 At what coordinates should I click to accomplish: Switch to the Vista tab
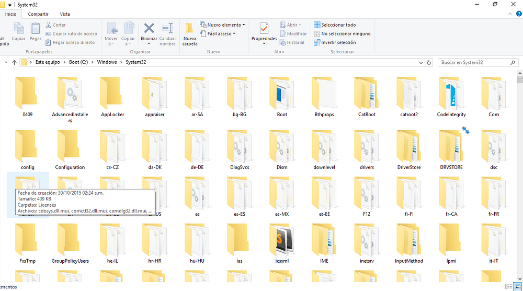coord(65,14)
